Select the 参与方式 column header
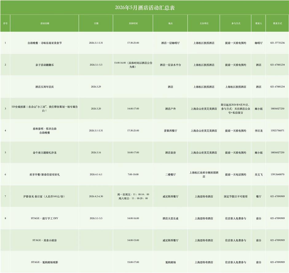289x273 pixels. [236, 23]
